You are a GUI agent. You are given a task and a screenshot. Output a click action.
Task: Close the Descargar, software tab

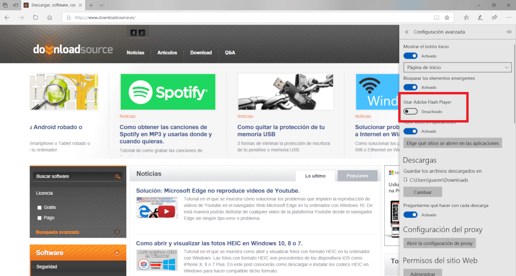click(80, 5)
